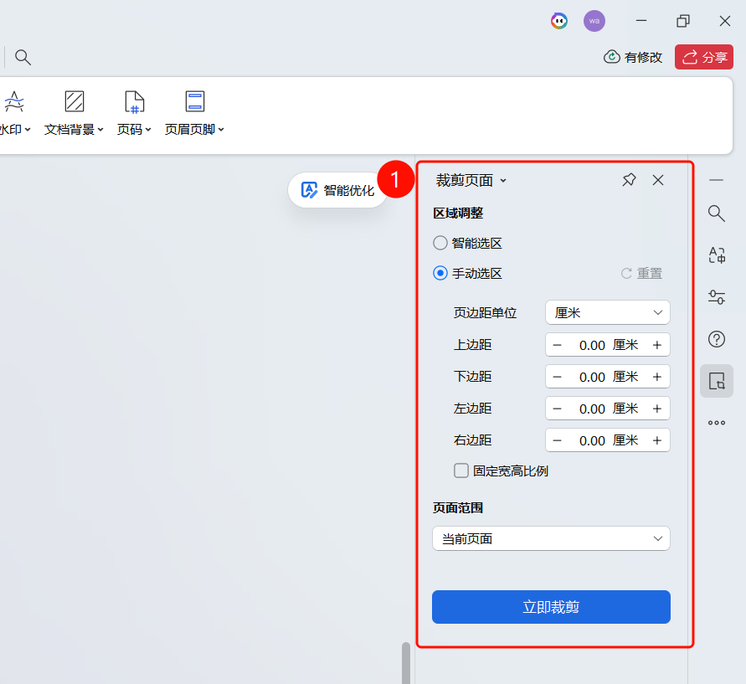Click the 上边距 value input field

point(608,345)
